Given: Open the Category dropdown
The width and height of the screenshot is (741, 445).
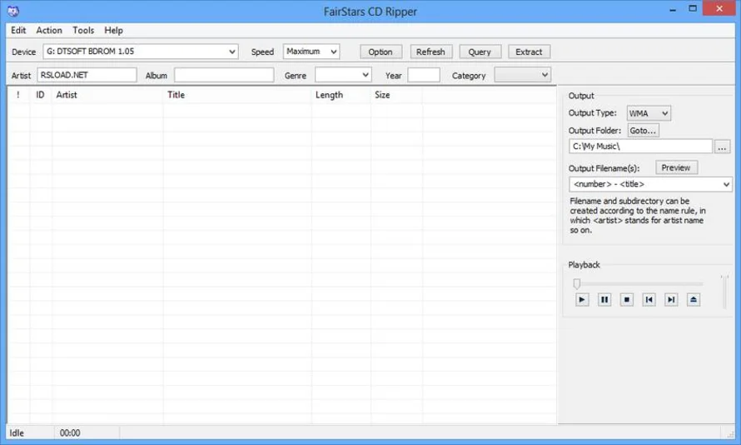Looking at the screenshot, I should coord(523,75).
